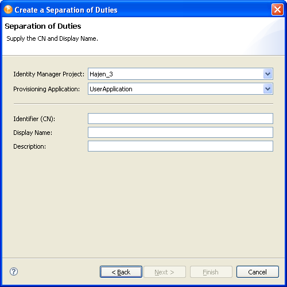Click the 'Description:' label
Image resolution: width=287 pixels, height=287 pixels.
click(x=29, y=146)
